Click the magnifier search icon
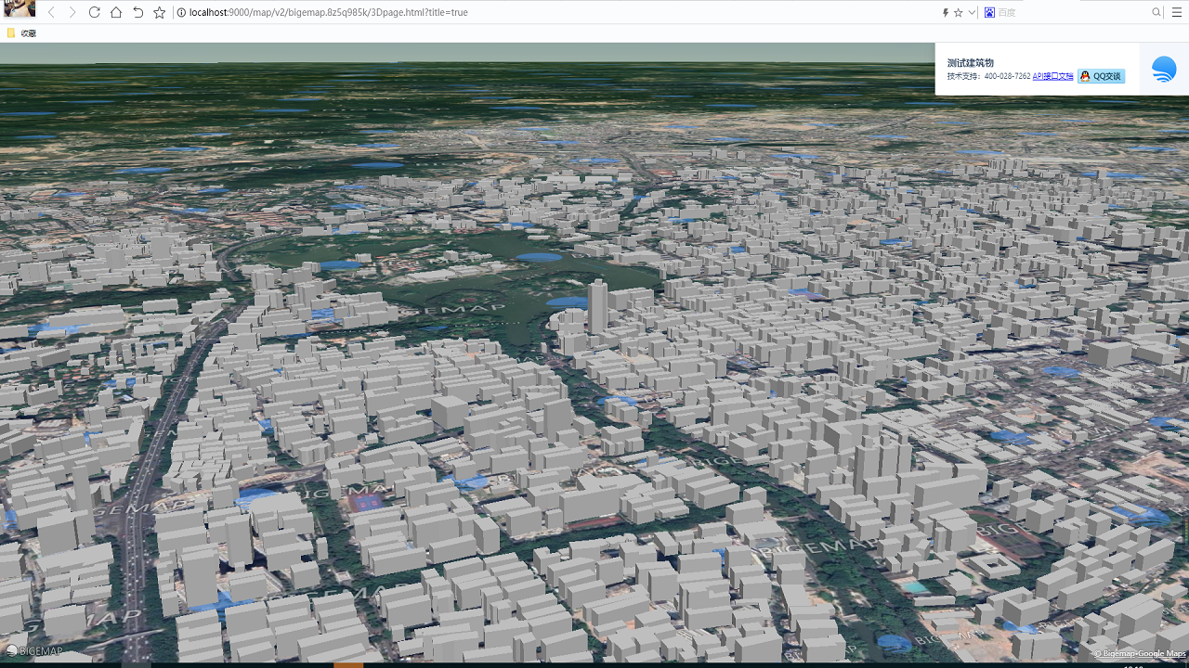The height and width of the screenshot is (668, 1189). [1156, 13]
